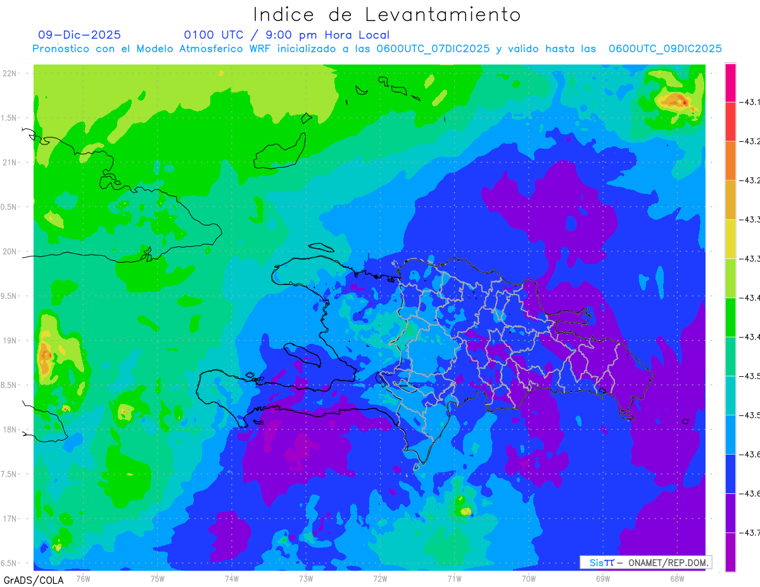Viewport: 760px width, 587px height.
Task: Click the '21N' latitude label
Action: click(9, 162)
